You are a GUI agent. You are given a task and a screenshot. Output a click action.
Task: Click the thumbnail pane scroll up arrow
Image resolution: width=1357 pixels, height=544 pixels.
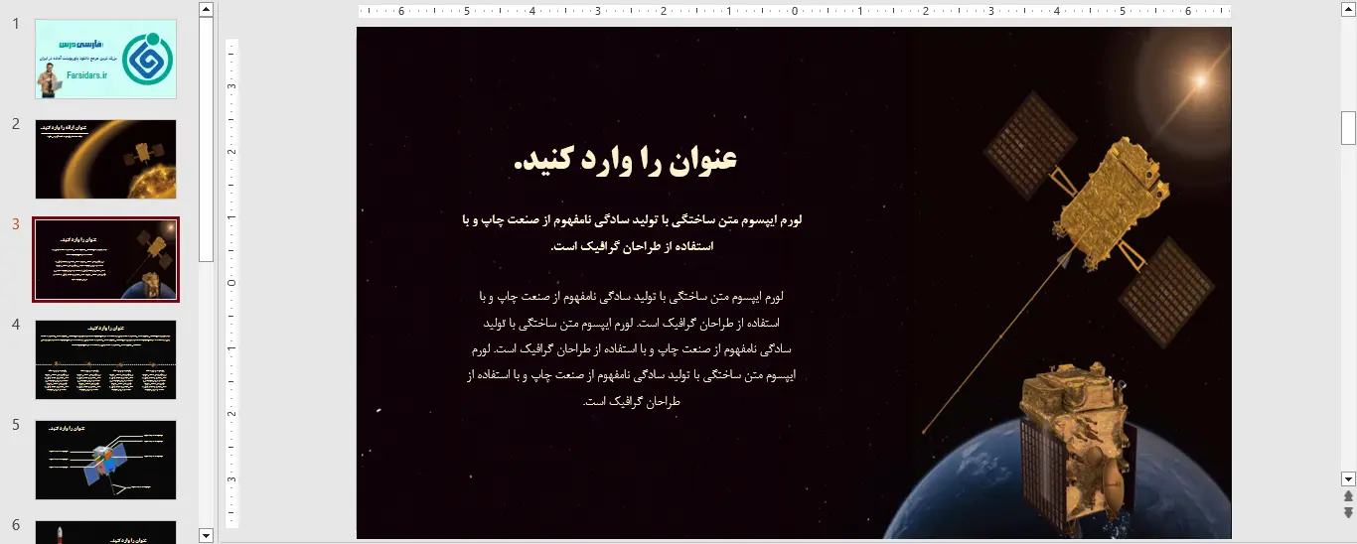(206, 9)
